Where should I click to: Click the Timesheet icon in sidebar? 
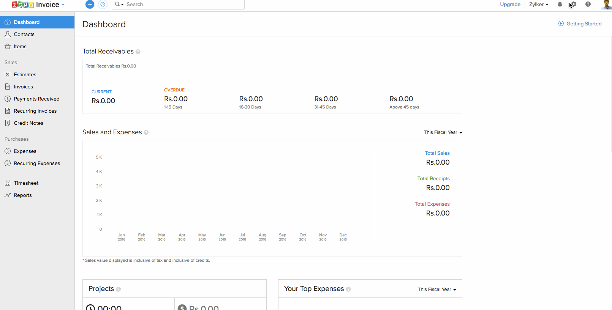click(x=8, y=183)
